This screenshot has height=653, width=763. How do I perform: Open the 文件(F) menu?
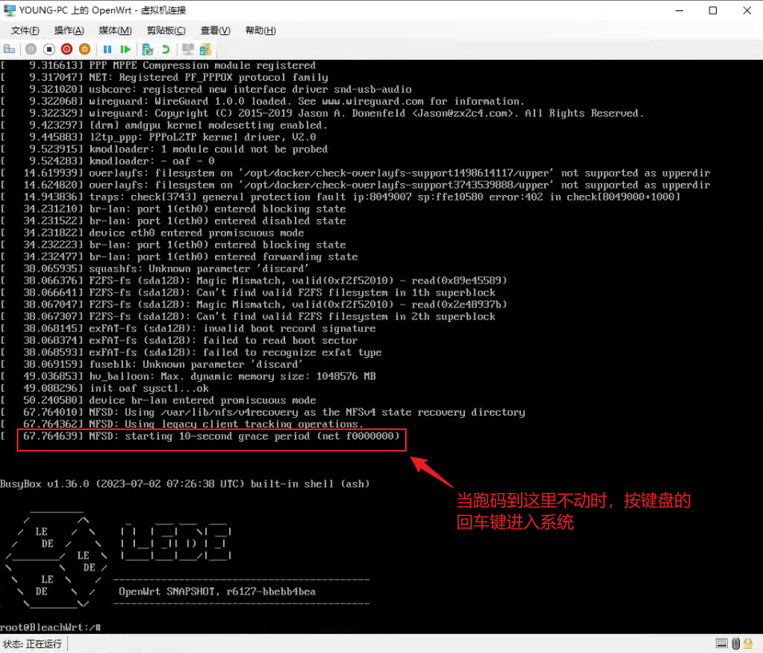tap(25, 30)
